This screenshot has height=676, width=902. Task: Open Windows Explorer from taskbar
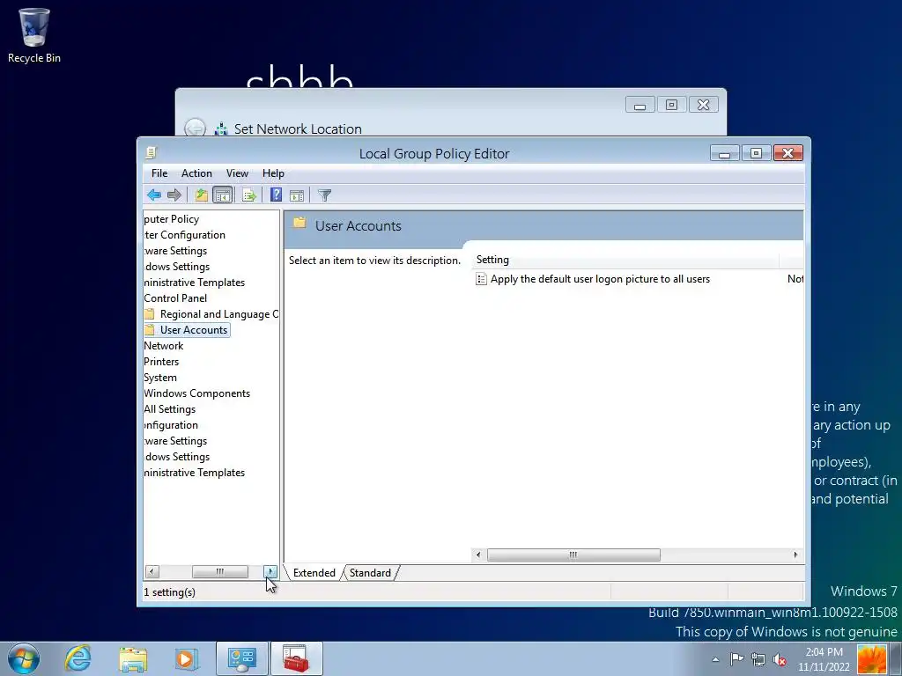pyautogui.click(x=133, y=658)
